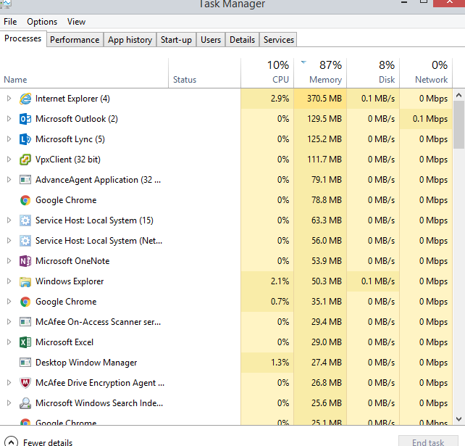
Task: Expand the Microsoft Lync (5) group
Action: 9,139
